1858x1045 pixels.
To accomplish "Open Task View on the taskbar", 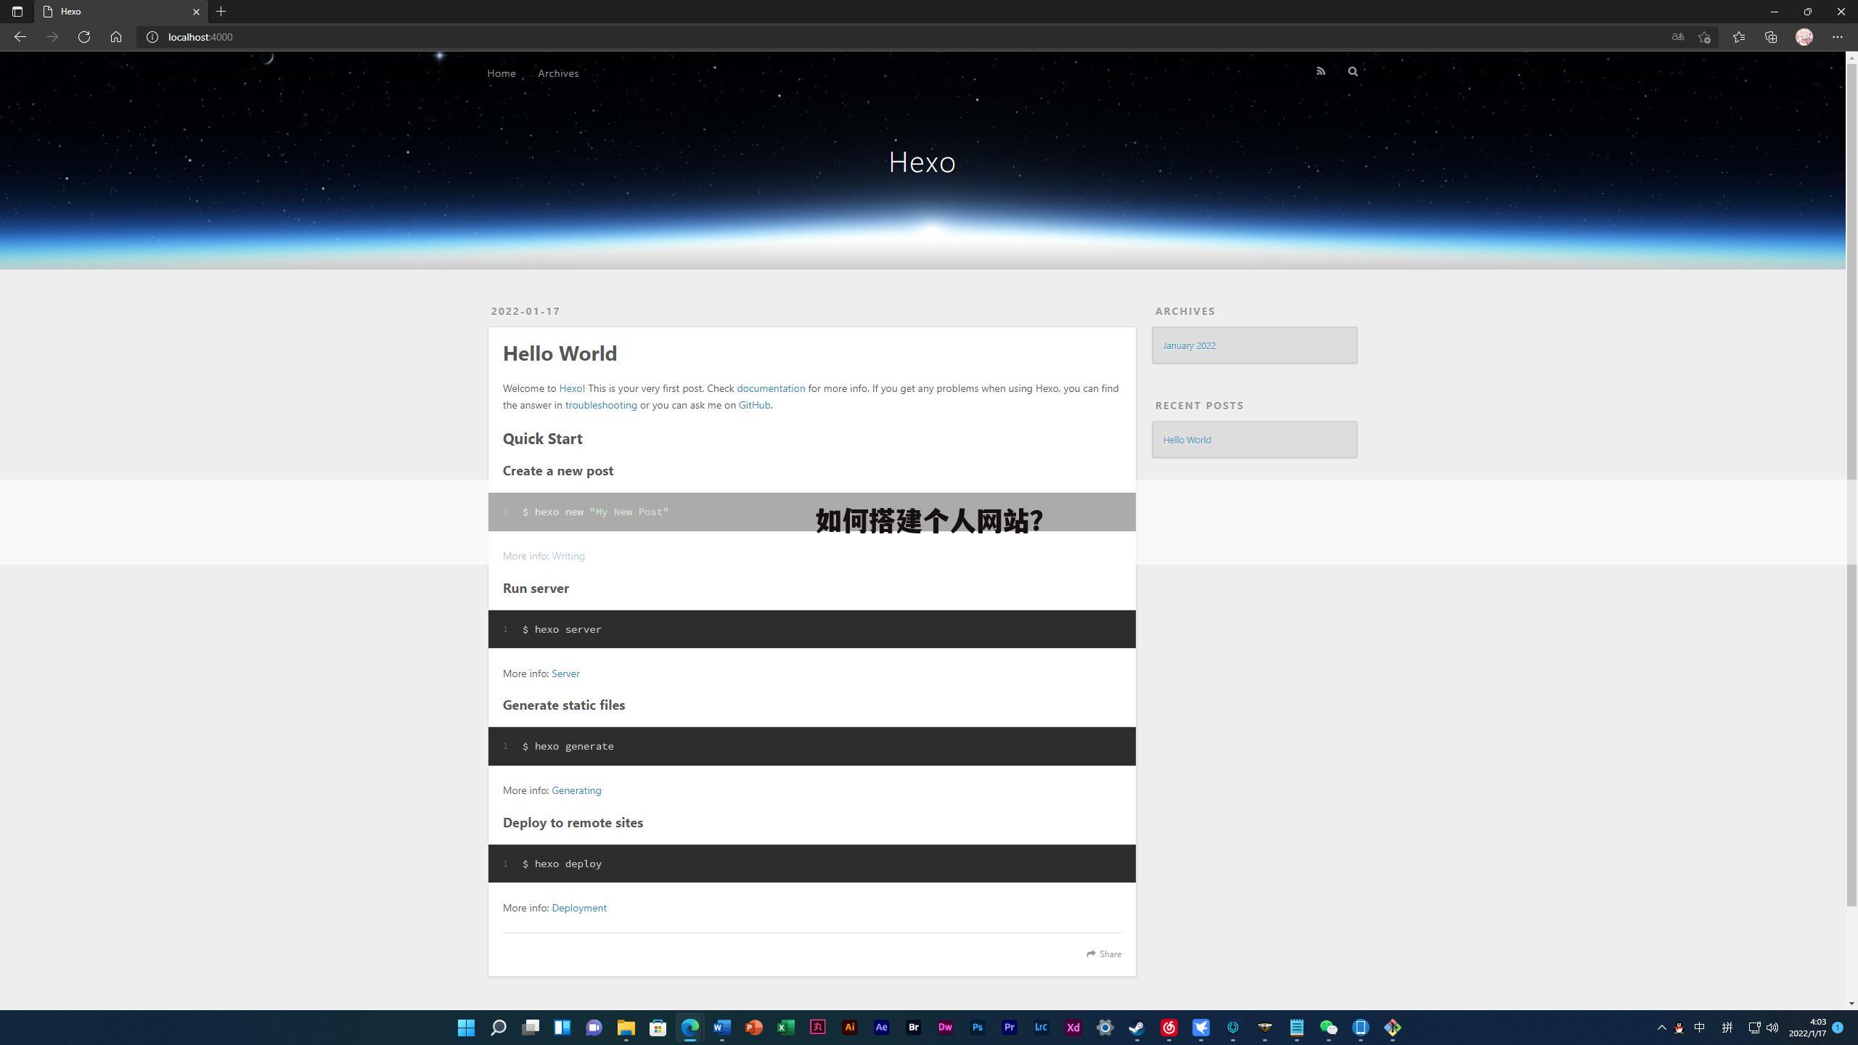I will tap(530, 1028).
